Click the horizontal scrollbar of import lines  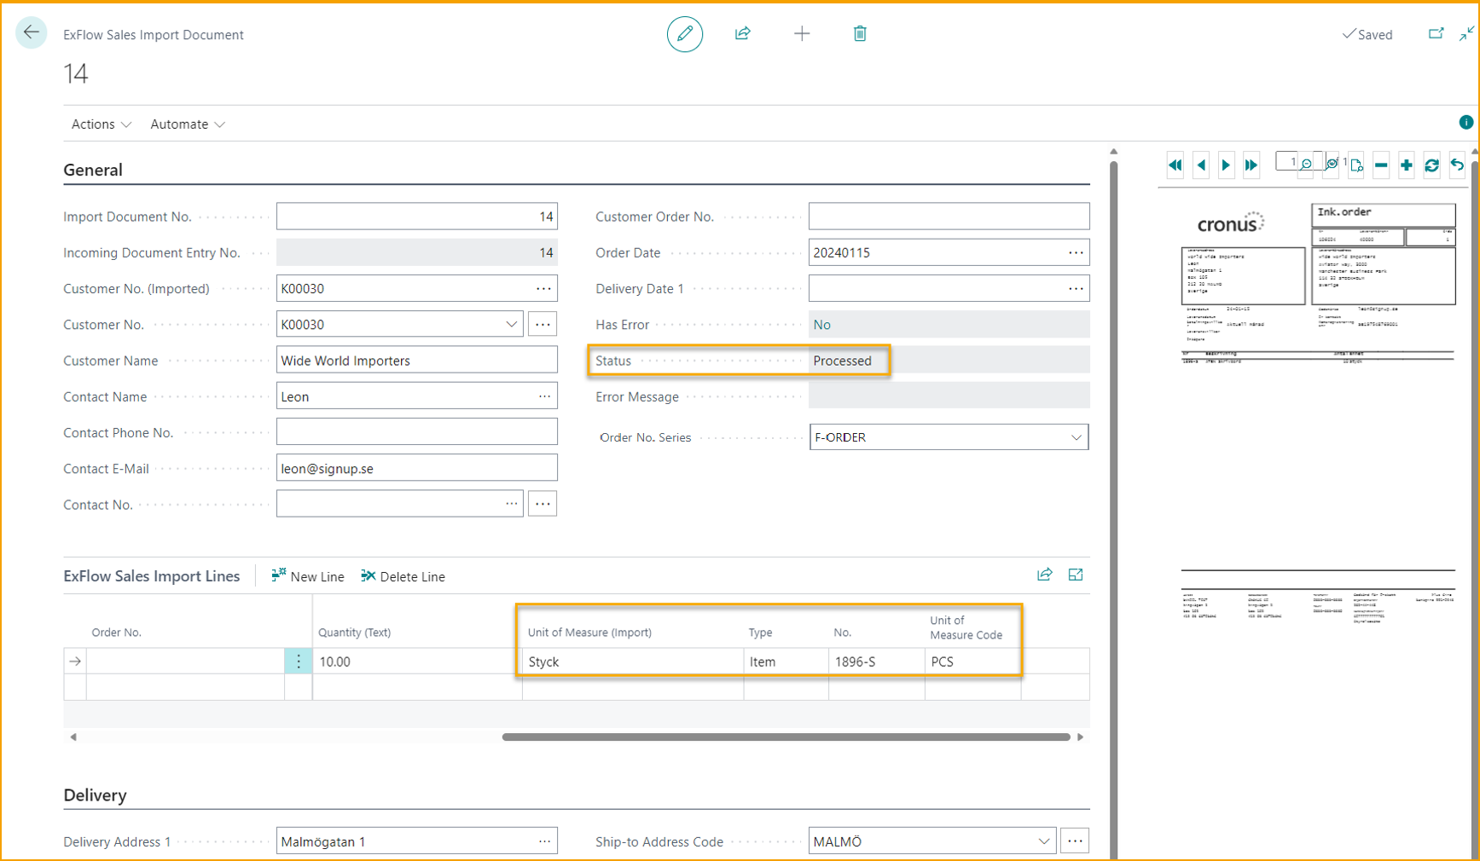pos(785,737)
